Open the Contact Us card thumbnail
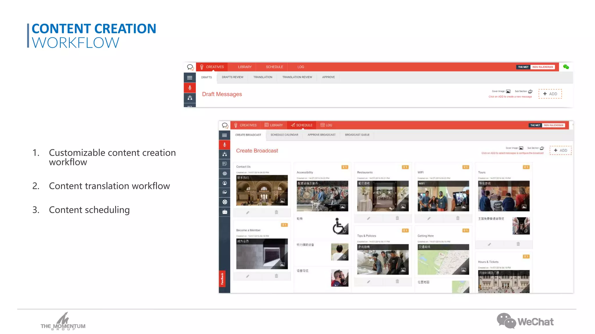Image resolution: width=595 pixels, height=334 pixels. (262, 190)
